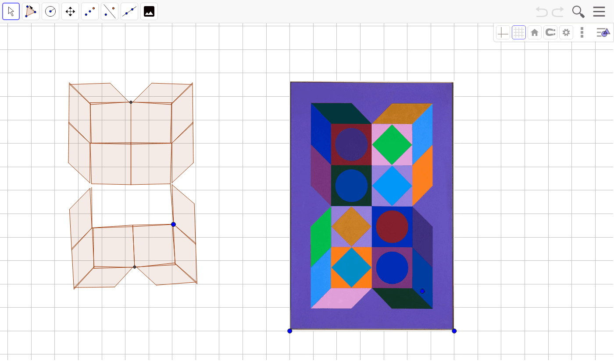Select the Point tool
614x361 pixels.
pyautogui.click(x=90, y=11)
